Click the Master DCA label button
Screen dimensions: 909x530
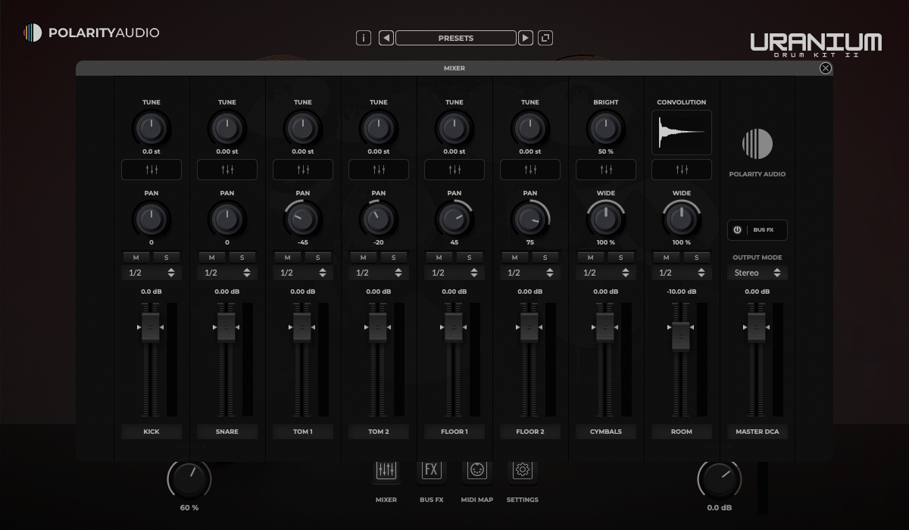click(757, 432)
